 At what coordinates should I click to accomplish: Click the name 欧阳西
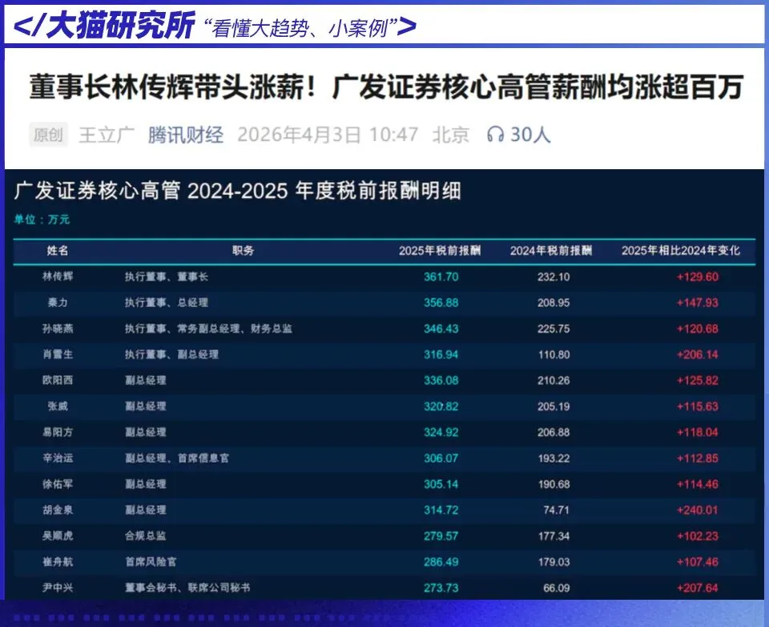click(58, 380)
